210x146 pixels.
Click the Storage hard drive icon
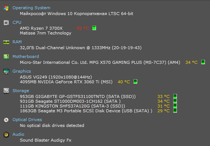[6, 91]
